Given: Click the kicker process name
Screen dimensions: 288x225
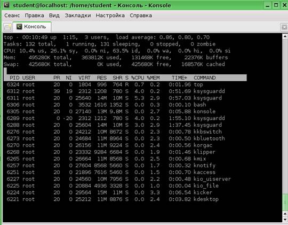Looking at the screenshot, I should coord(203,192).
